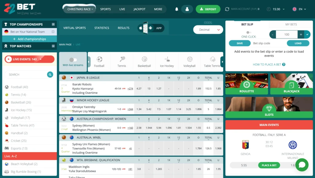315x178 pixels.
Task: Show next sports with right carousel arrow
Action: pyautogui.click(x=222, y=62)
